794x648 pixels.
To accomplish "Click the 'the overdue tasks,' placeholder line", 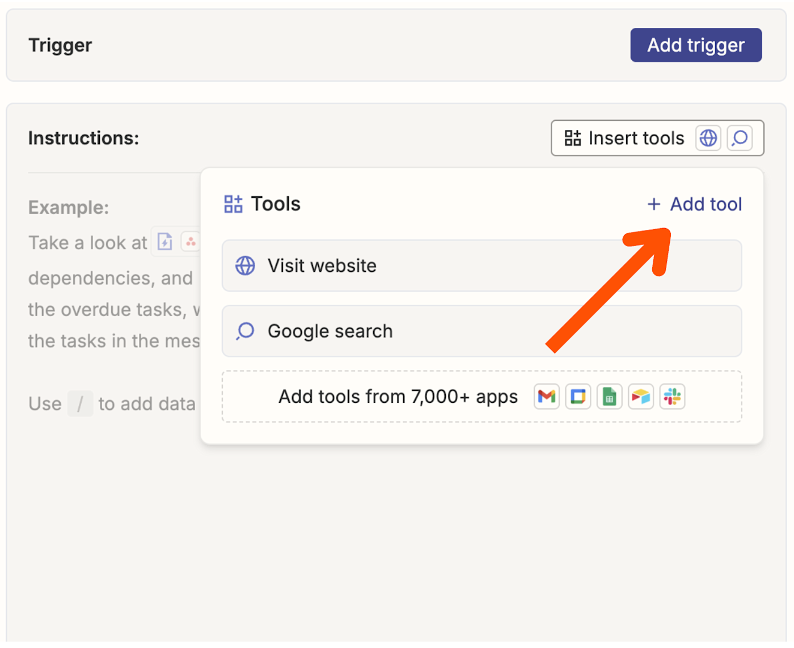I will (x=114, y=309).
